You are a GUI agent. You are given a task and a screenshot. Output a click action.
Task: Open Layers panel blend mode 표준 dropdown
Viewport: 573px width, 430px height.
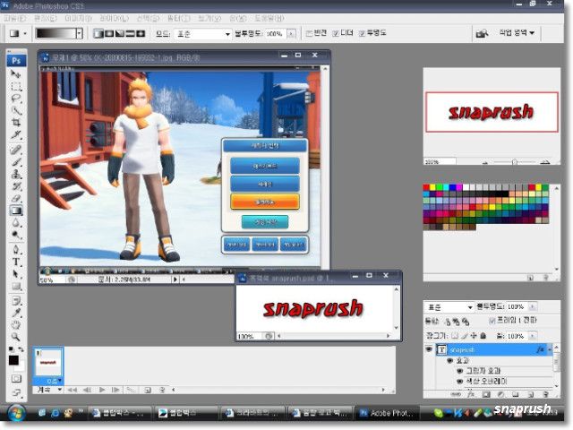[x=449, y=307]
